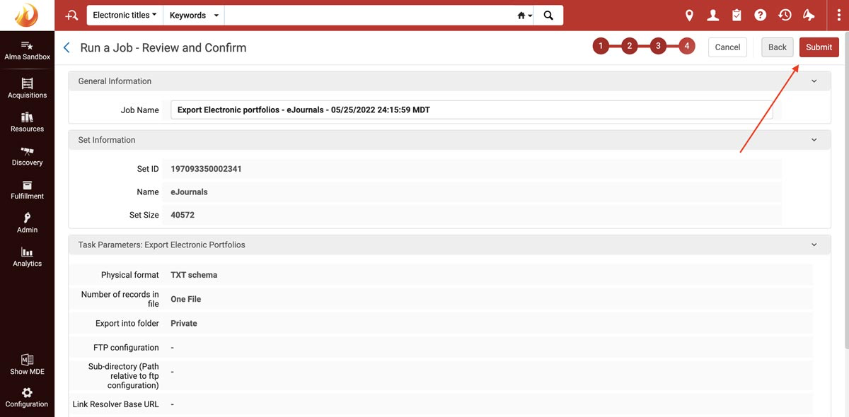This screenshot has height=417, width=849.
Task: Click the Job Name input field
Action: 471,110
